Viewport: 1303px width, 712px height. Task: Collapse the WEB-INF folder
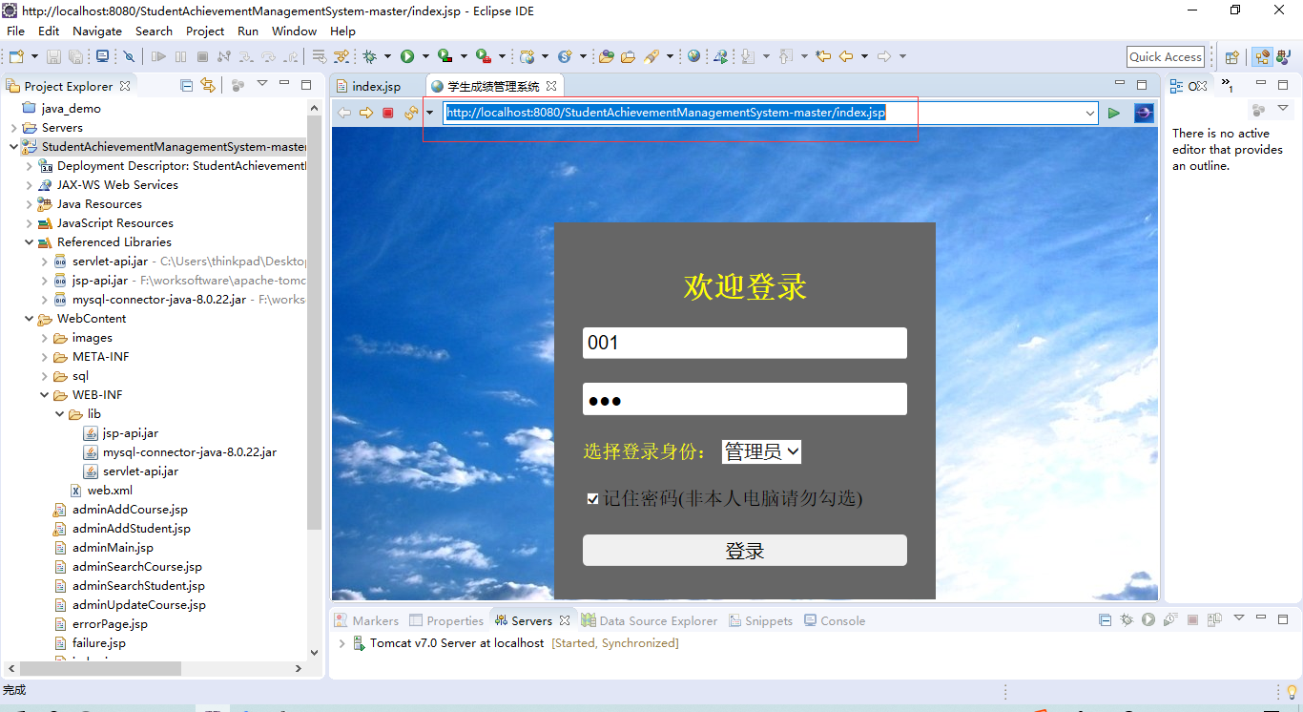point(42,394)
